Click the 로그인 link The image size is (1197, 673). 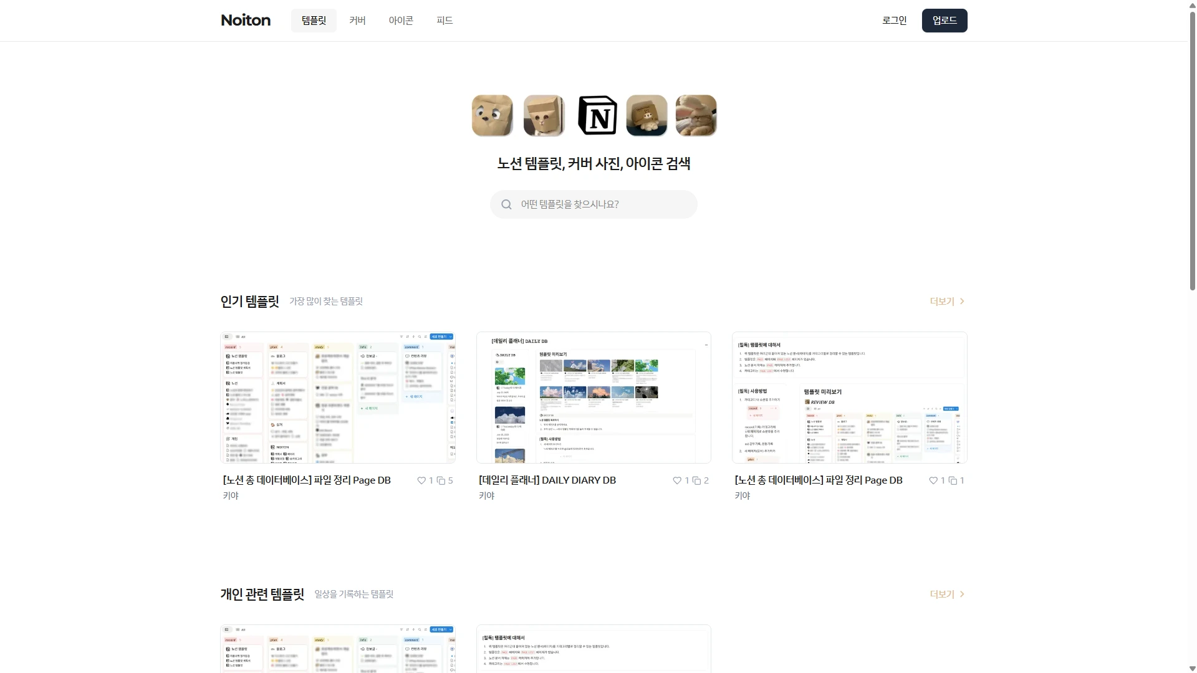tap(894, 21)
